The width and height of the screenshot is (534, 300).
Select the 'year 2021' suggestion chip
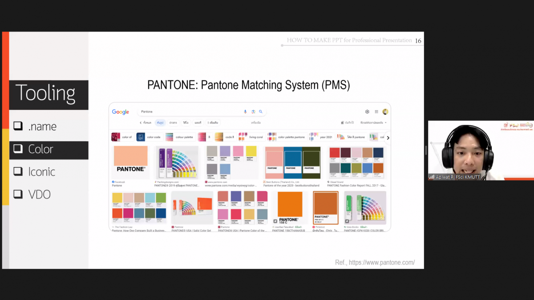[x=321, y=137]
